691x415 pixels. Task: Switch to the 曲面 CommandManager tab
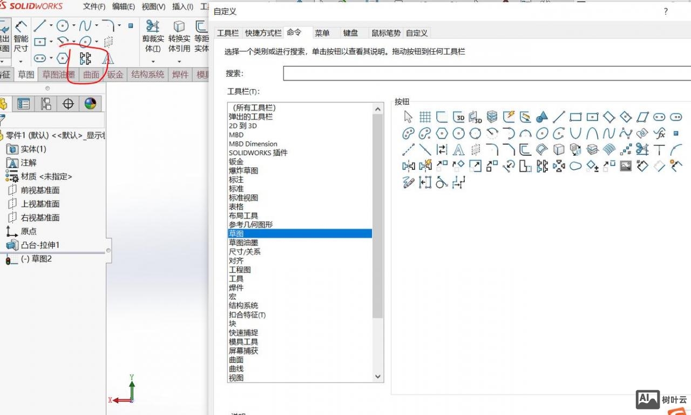(x=91, y=75)
